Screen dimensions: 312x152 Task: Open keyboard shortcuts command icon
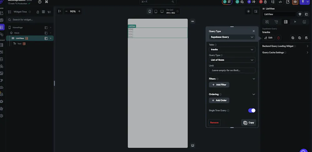(46, 2)
